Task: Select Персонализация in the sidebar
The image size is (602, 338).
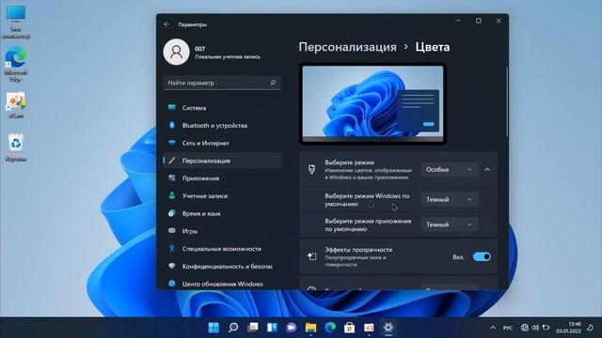Action: pos(222,161)
